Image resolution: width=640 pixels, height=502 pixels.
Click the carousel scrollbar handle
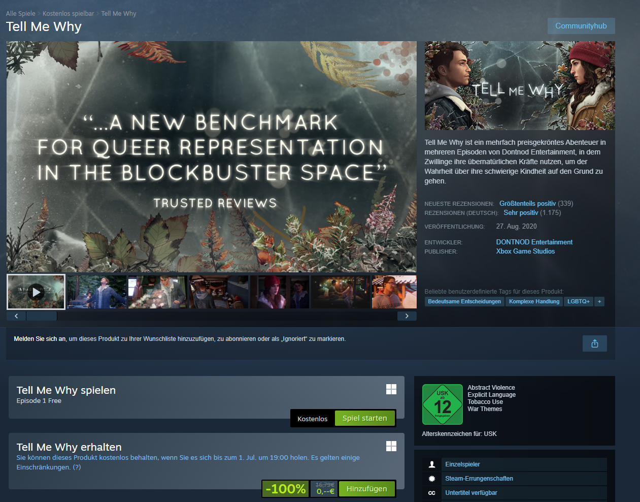(42, 316)
